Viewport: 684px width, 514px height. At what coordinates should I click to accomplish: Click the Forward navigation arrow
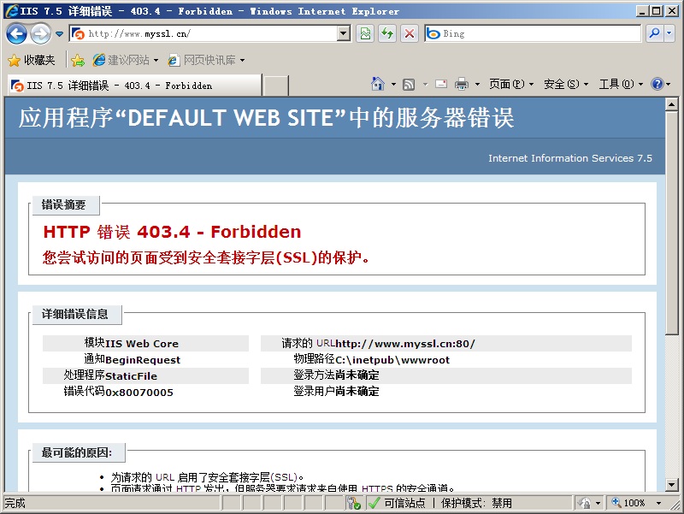coord(40,33)
